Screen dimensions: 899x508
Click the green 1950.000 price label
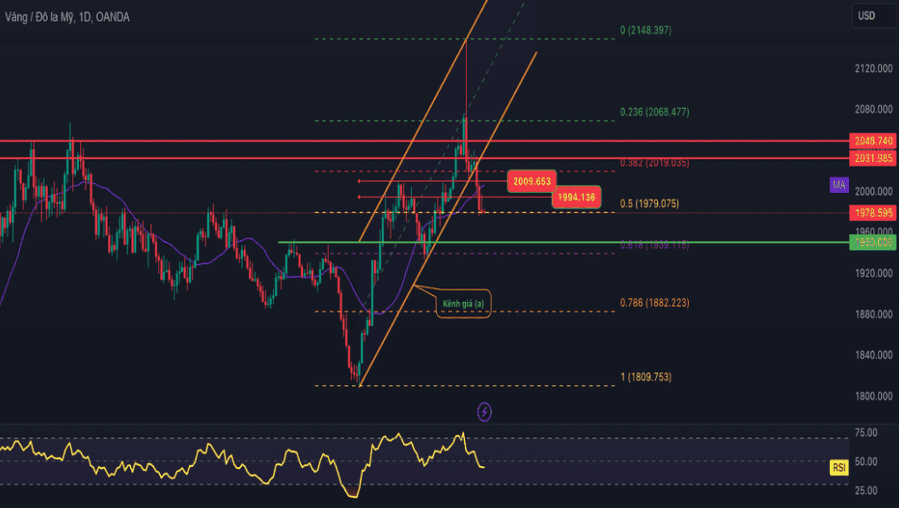point(873,242)
